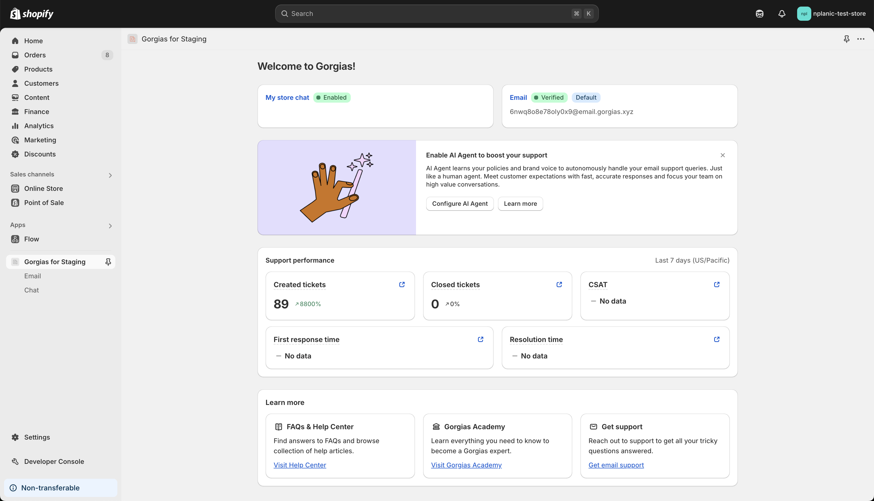This screenshot has width=874, height=501.
Task: Click the First response time heading
Action: 306,340
